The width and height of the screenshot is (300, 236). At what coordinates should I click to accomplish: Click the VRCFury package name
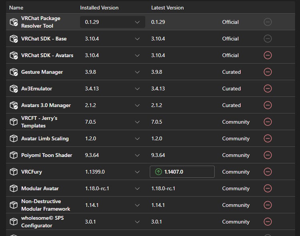click(32, 172)
